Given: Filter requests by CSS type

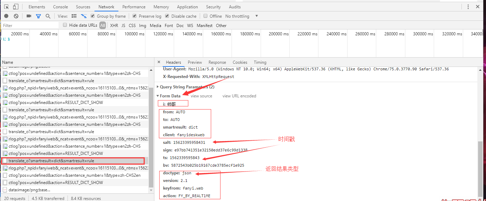Looking at the screenshot, I should 132,25.
